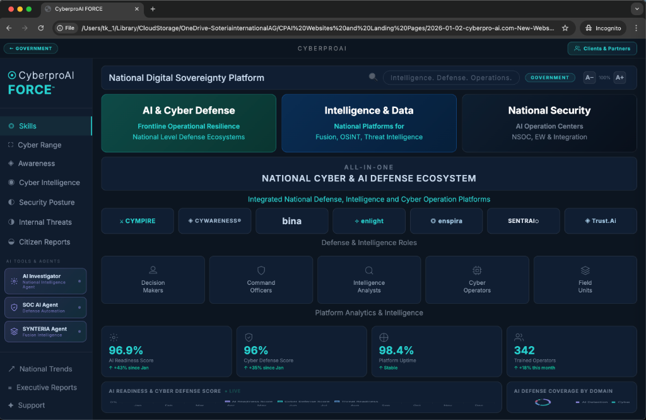Click the GOVERNMENT badge next to search

pyautogui.click(x=549, y=77)
